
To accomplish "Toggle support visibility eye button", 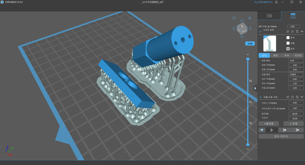I will point(262,130).
